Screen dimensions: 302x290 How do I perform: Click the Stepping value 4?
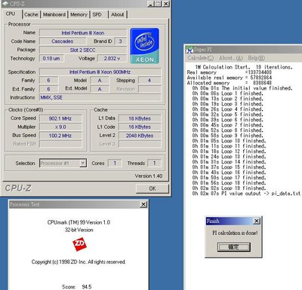pos(149,81)
